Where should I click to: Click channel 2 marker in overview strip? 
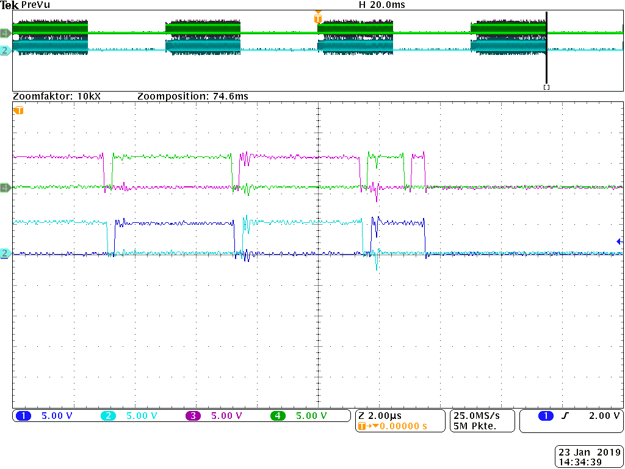5,50
